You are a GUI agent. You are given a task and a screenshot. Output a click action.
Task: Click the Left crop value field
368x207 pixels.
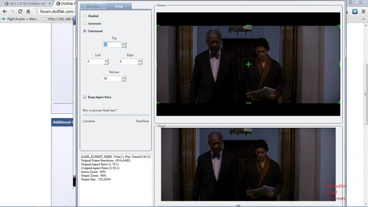click(95, 62)
